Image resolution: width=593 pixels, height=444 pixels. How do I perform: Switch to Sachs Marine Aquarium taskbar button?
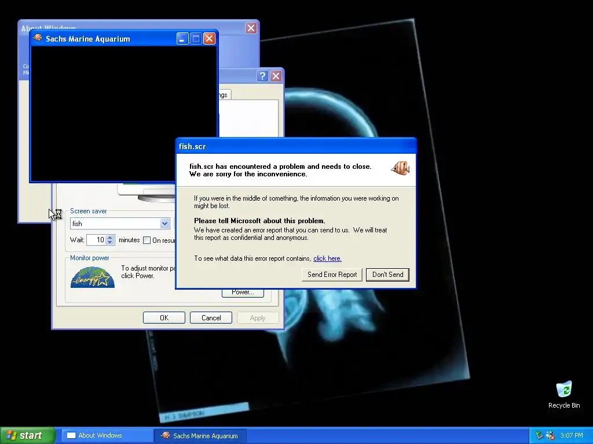tap(201, 435)
